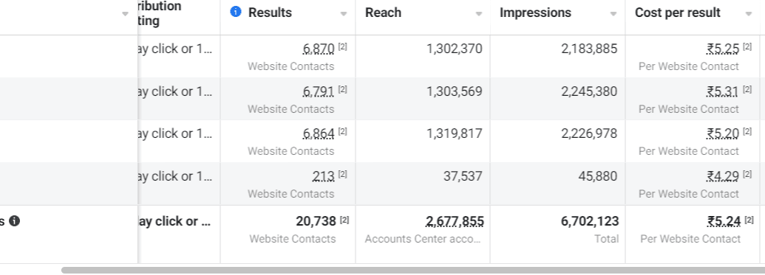Open the Results column dropdown arrow
This screenshot has height=275, width=765.
[x=344, y=14]
